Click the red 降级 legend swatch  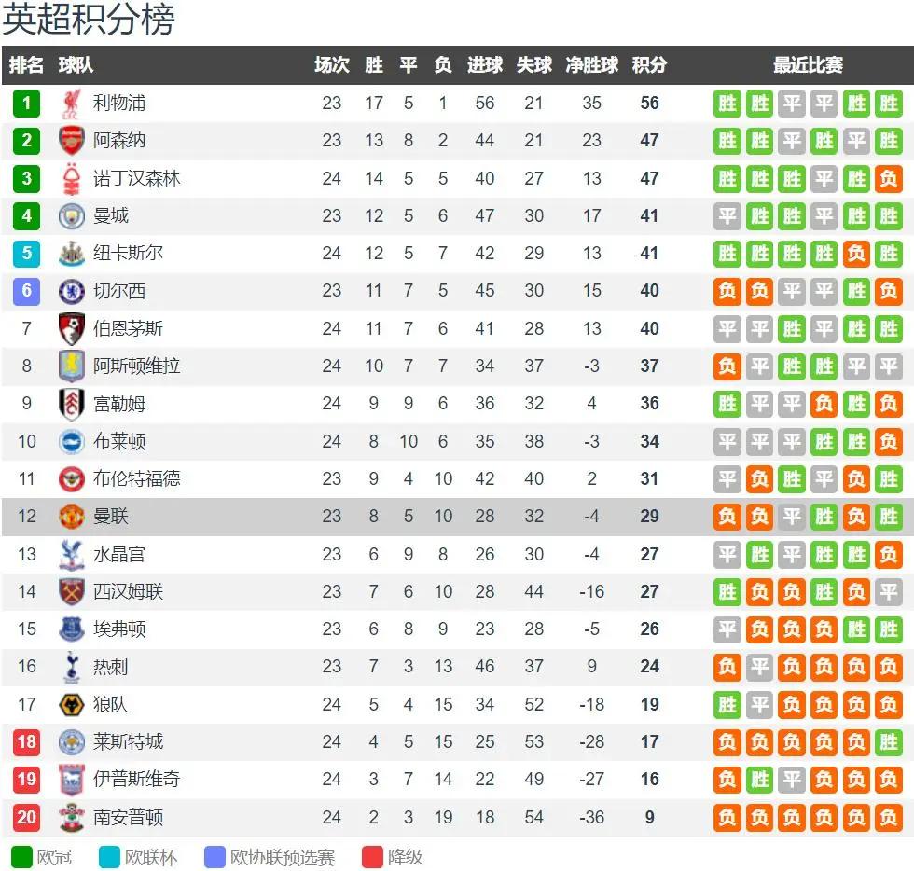point(372,857)
